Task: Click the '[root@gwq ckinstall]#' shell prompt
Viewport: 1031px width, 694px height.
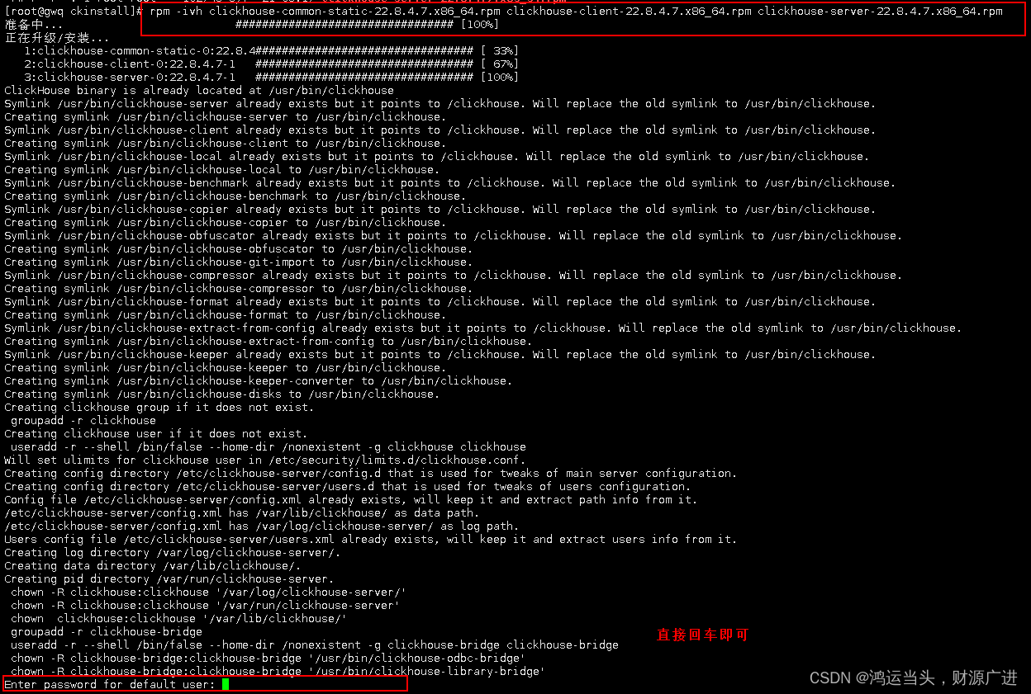Action: (x=74, y=12)
